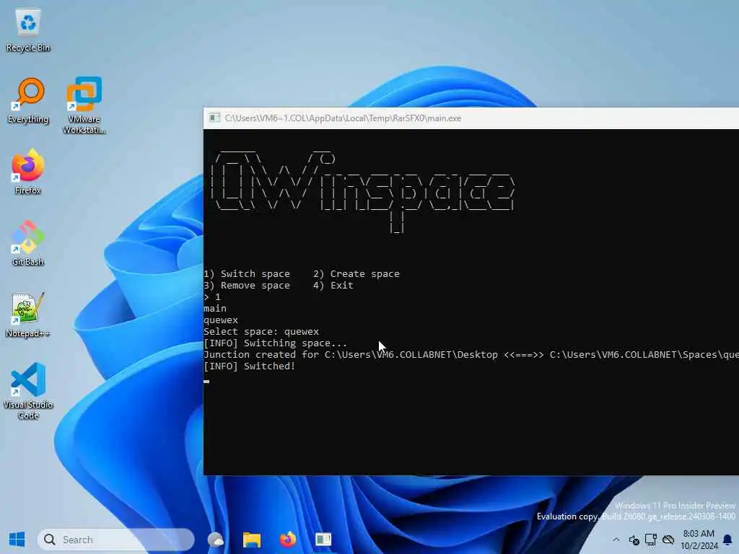The image size is (739, 554).
Task: Click the 'main' space name in console
Action: pos(215,309)
